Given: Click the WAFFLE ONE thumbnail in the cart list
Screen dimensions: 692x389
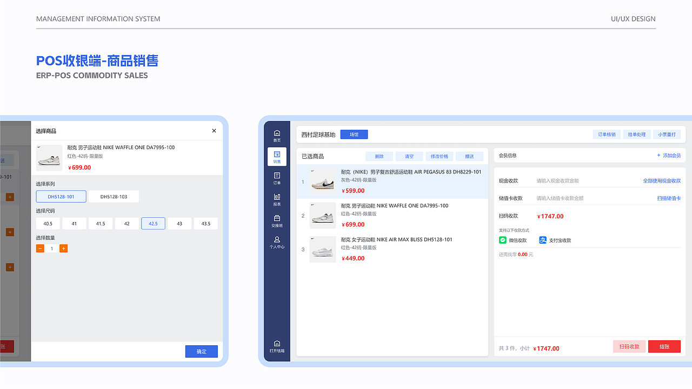Looking at the screenshot, I should point(323,216).
